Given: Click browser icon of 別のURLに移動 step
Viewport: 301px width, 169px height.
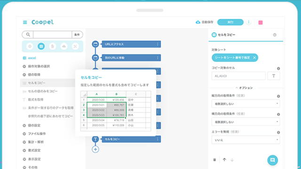Looking at the screenshot, I should pyautogui.click(x=95, y=58).
